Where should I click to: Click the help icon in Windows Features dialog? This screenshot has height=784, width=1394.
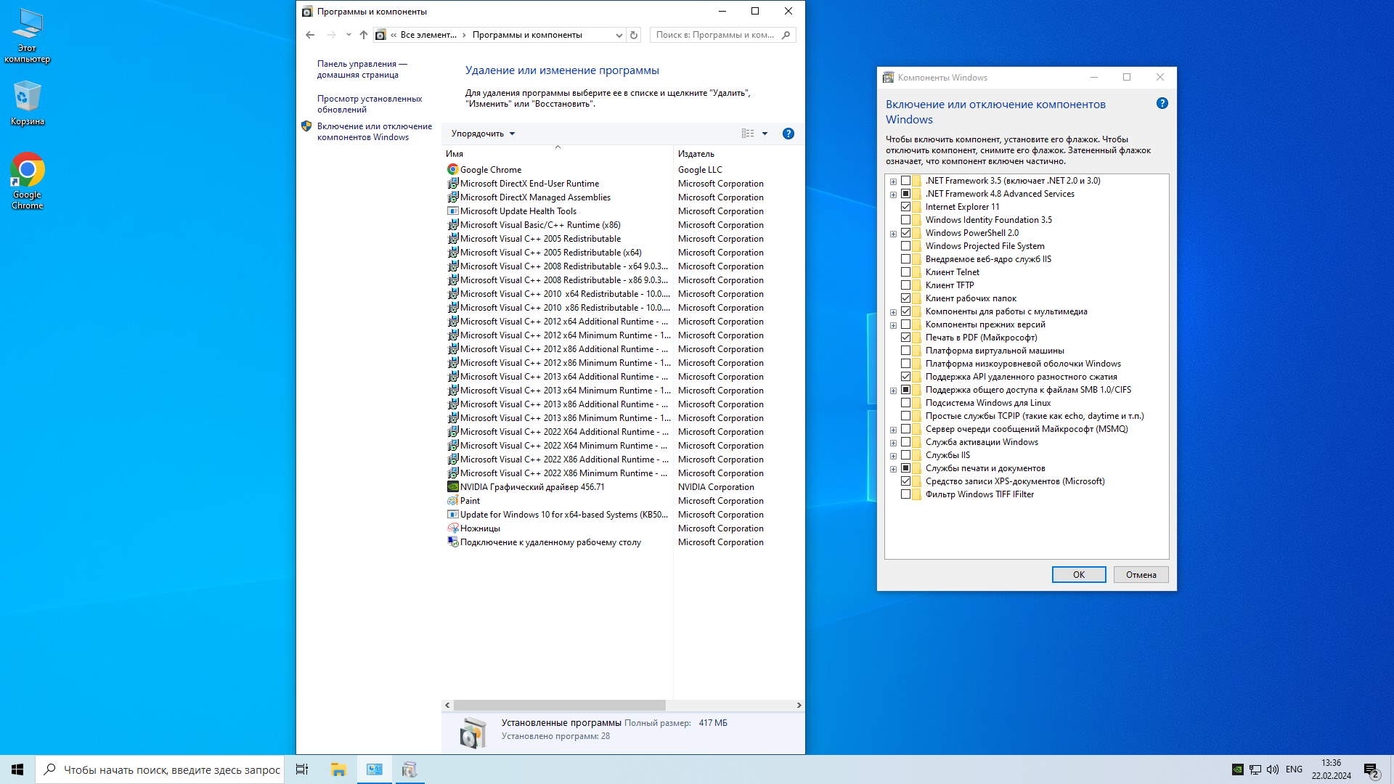(x=1162, y=104)
